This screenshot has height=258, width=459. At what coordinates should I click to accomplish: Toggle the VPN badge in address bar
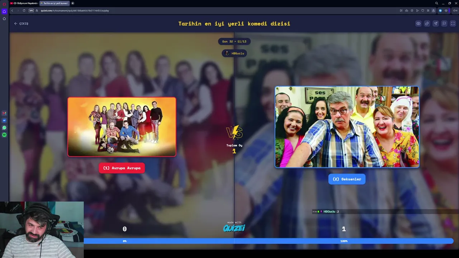(31, 10)
